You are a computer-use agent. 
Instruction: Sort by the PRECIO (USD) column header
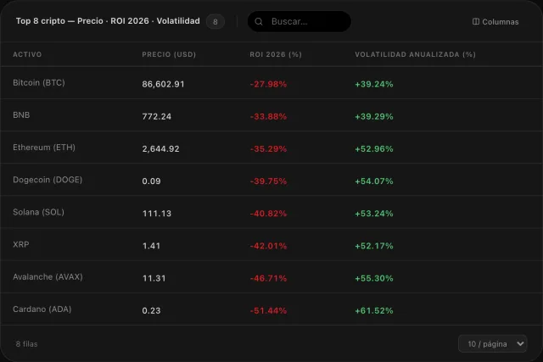(169, 54)
